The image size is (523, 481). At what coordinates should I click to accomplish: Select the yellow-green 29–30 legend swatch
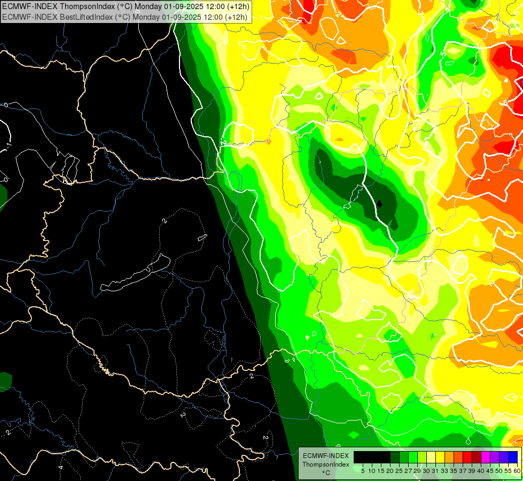coord(422,457)
